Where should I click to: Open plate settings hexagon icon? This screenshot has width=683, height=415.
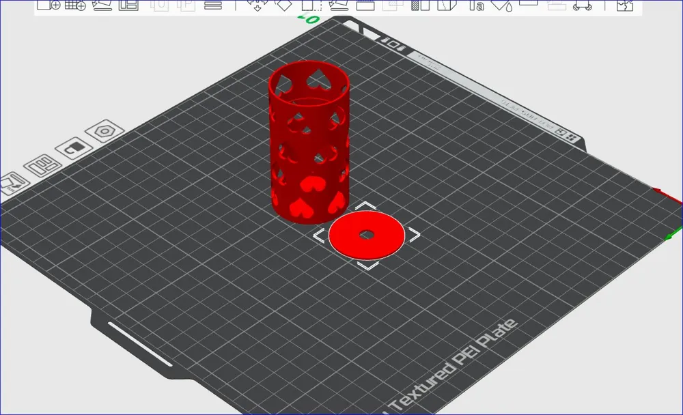click(104, 131)
